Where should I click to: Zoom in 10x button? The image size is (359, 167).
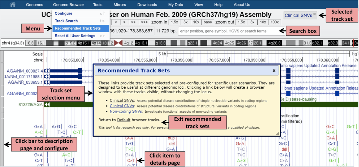[196, 22]
